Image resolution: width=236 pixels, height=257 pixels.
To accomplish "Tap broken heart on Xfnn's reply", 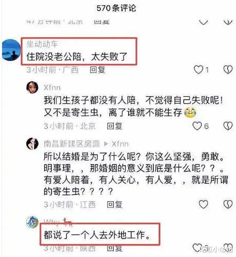I will (x=228, y=126).
